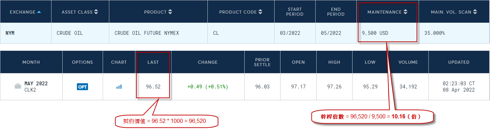Click the VOLUME column header
The image size is (490, 133).
[408, 62]
